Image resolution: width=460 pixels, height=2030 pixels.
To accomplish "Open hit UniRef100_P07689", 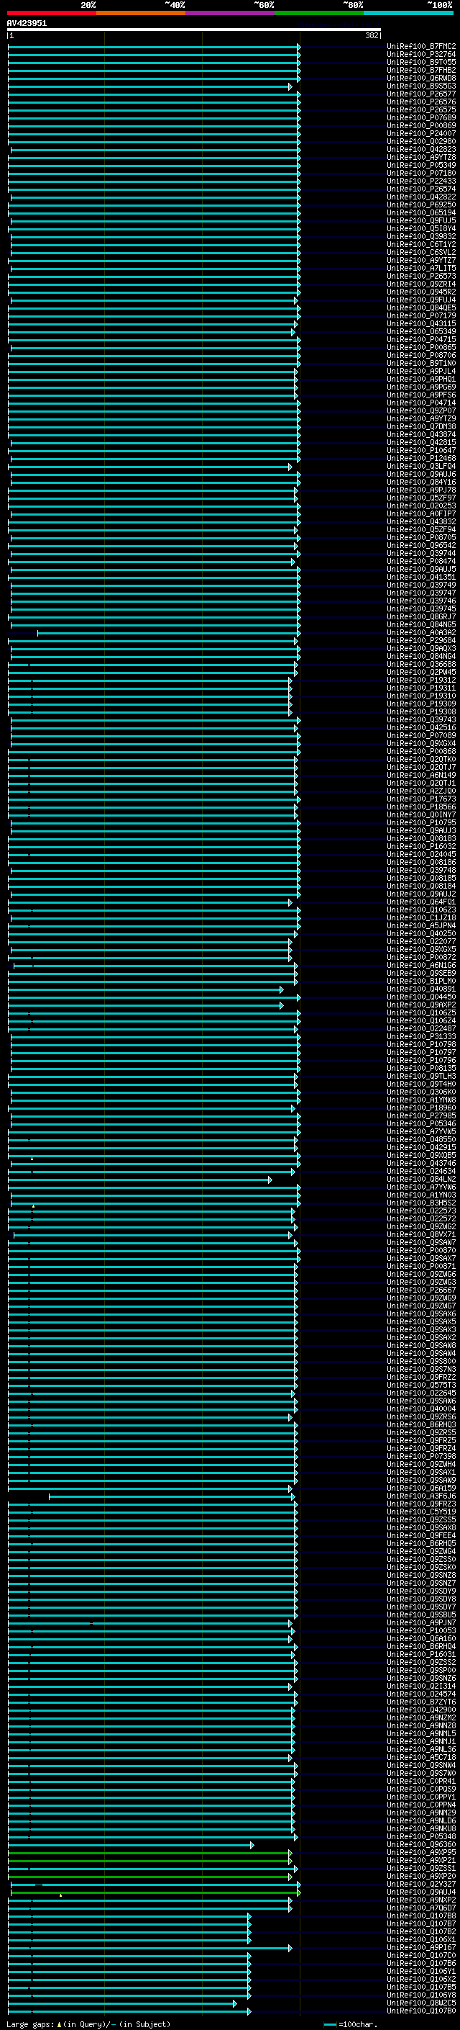I will [421, 117].
